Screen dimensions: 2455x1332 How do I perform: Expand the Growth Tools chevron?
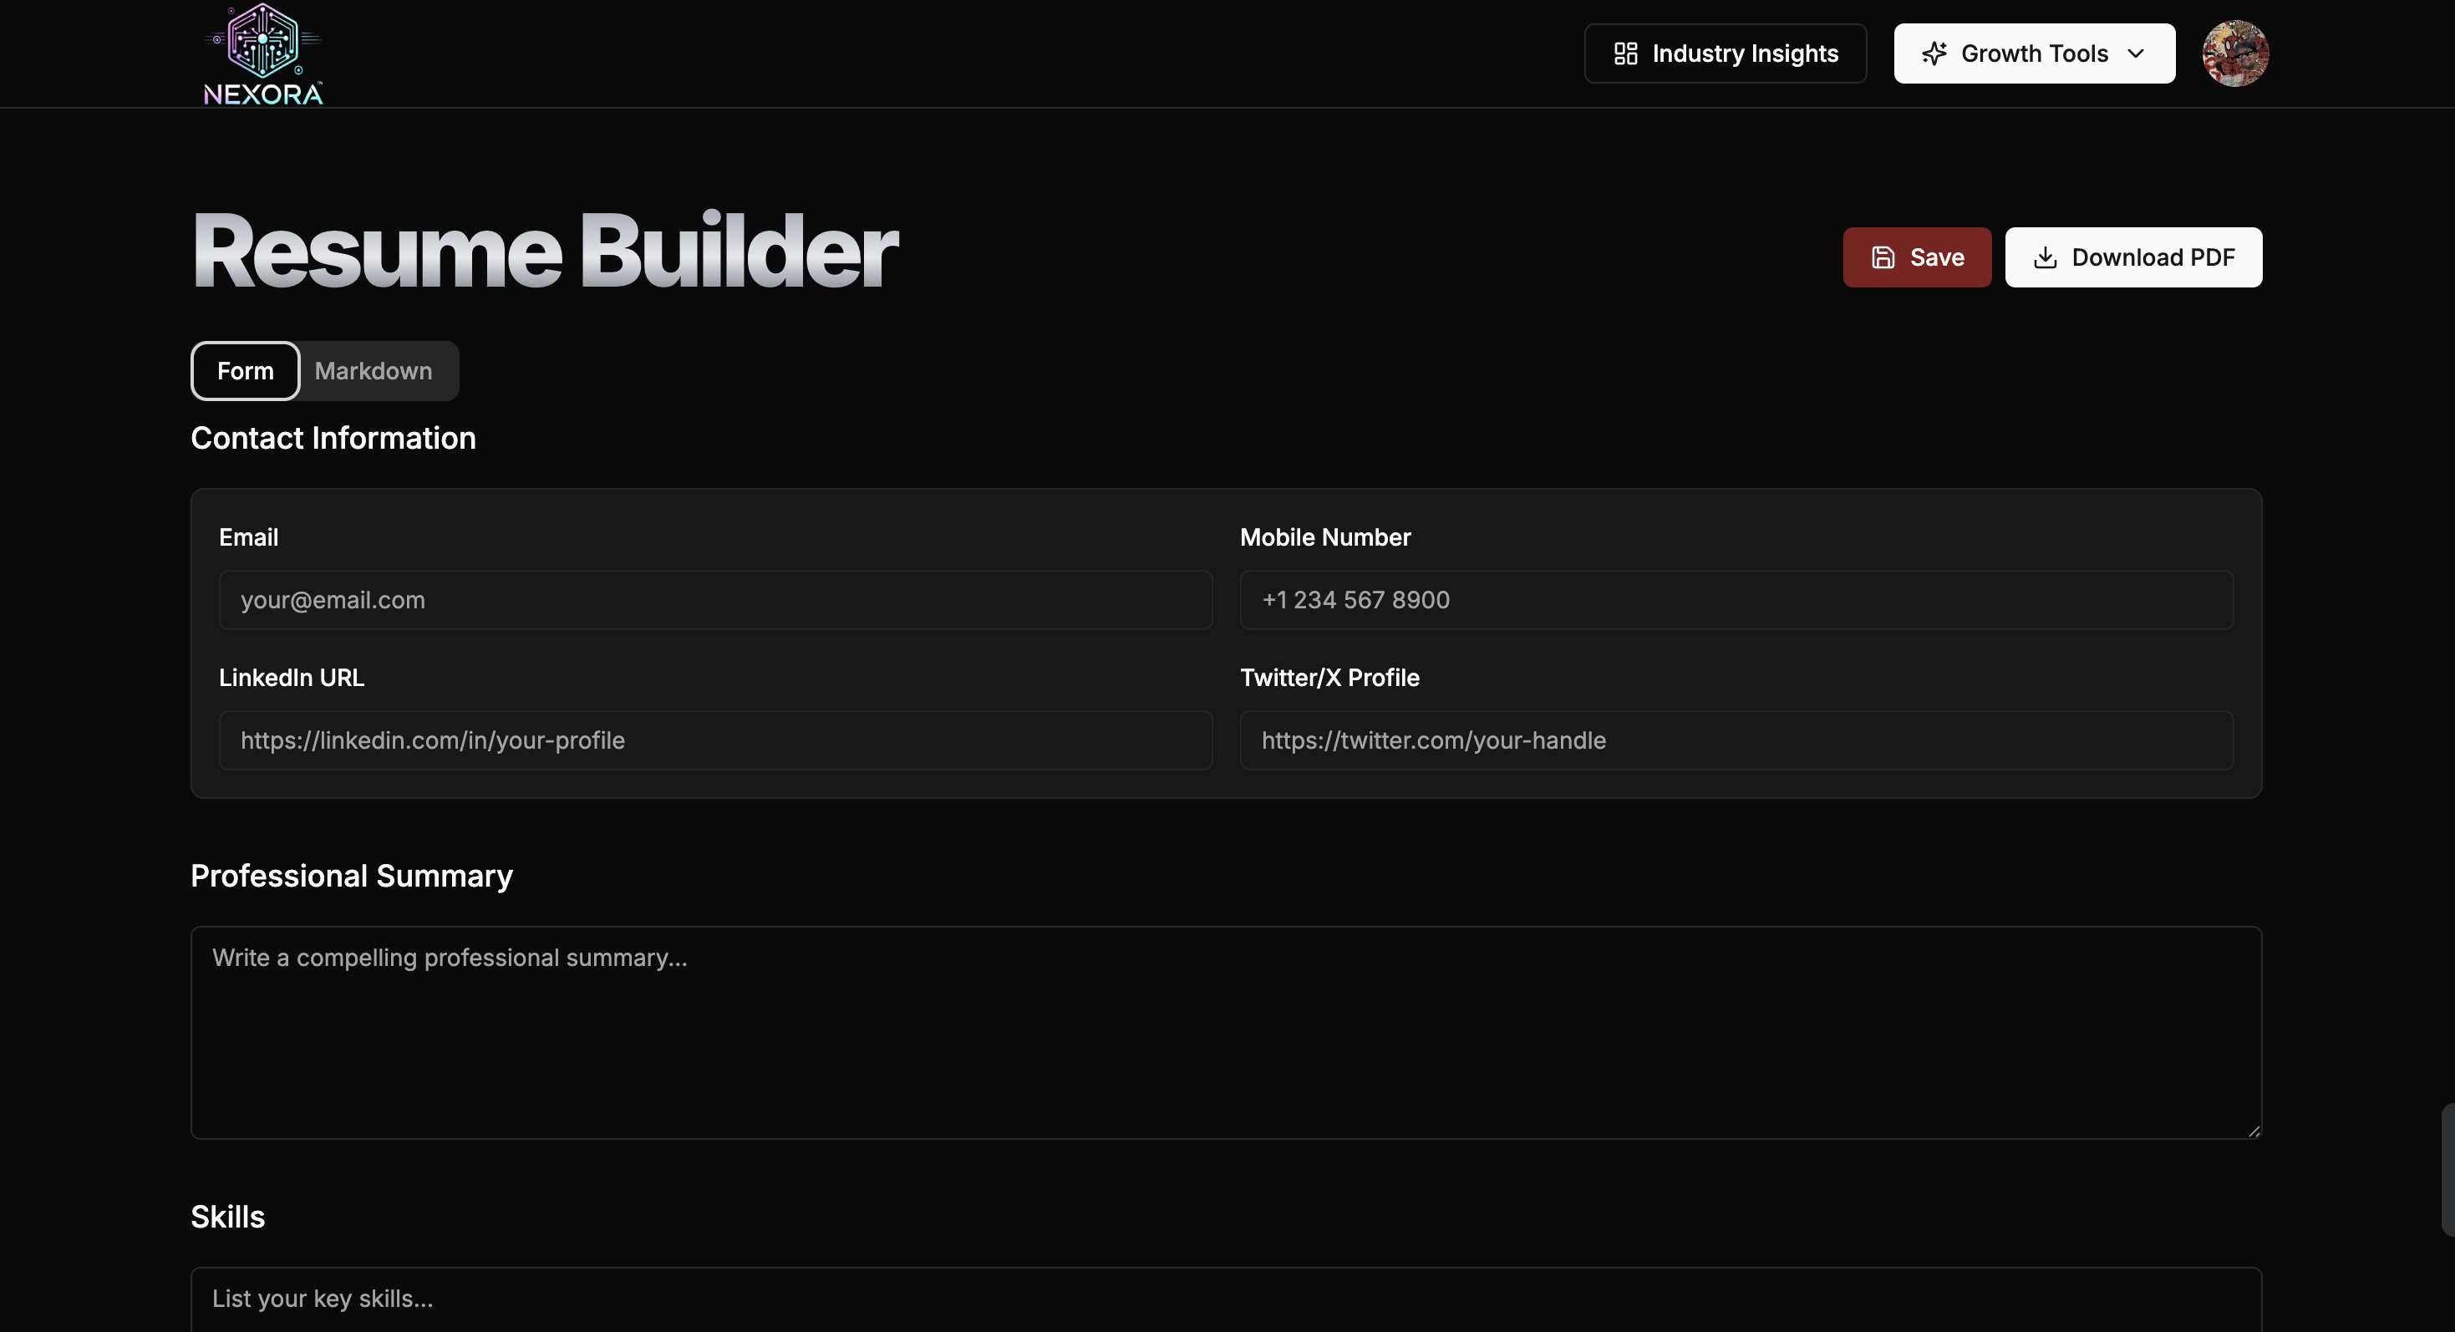pos(2136,53)
